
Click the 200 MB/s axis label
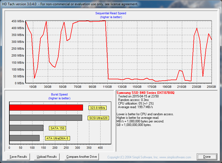[x=18, y=55]
